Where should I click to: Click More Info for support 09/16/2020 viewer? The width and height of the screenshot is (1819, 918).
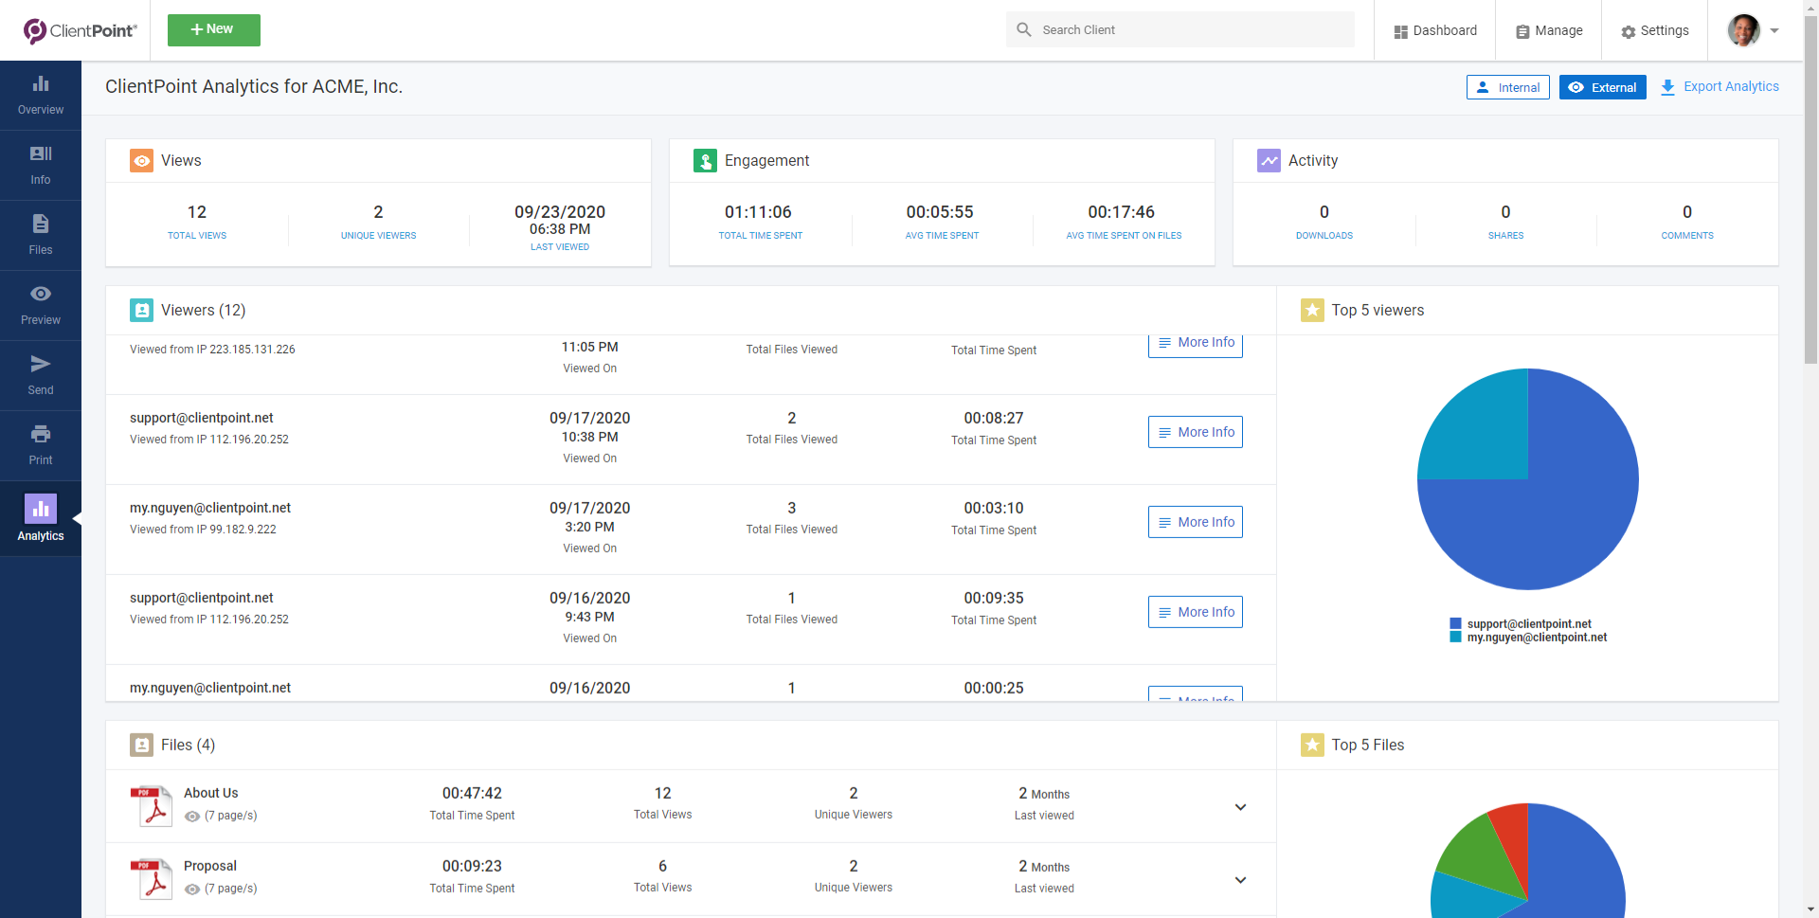[1196, 612]
